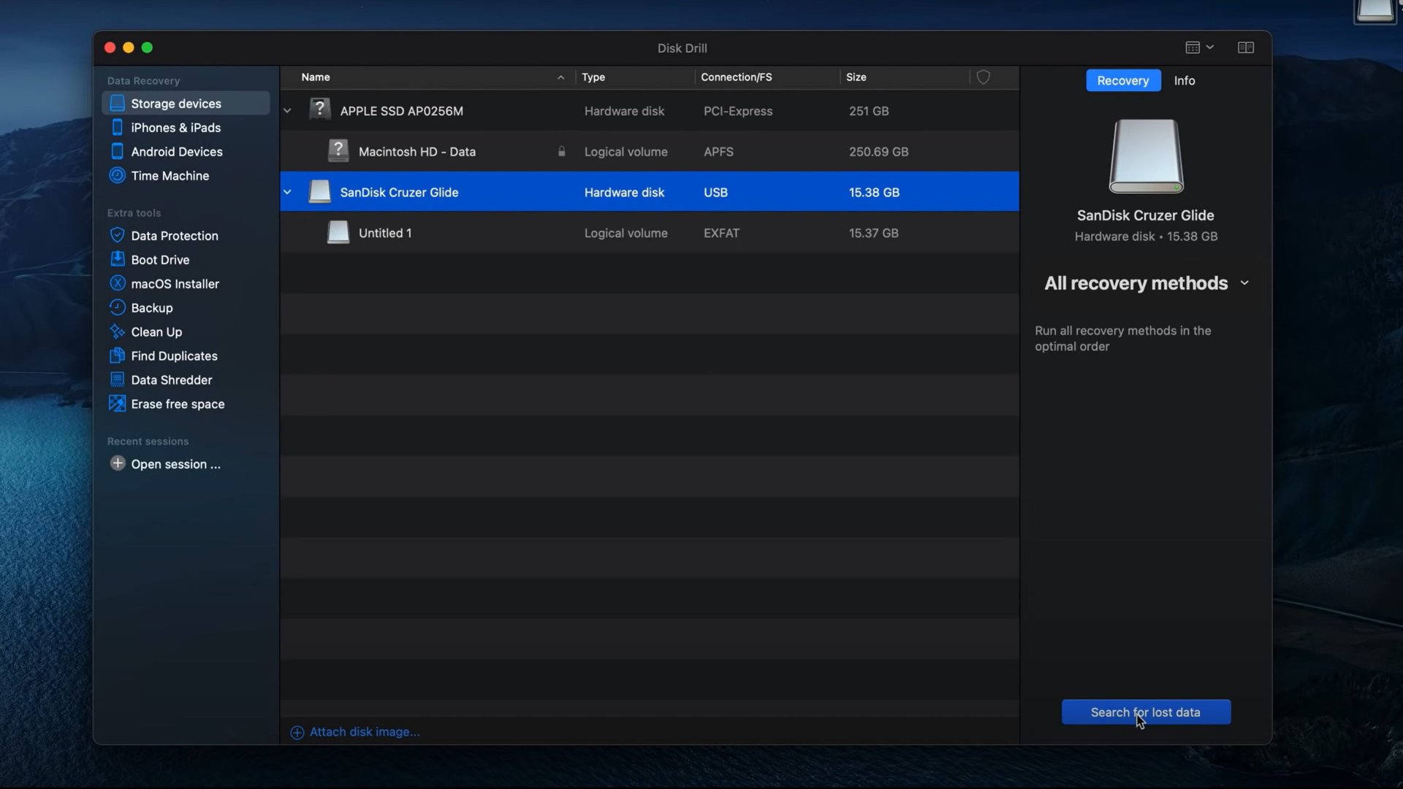Image resolution: width=1403 pixels, height=789 pixels.
Task: Select the Data Protection tool
Action: click(x=175, y=235)
